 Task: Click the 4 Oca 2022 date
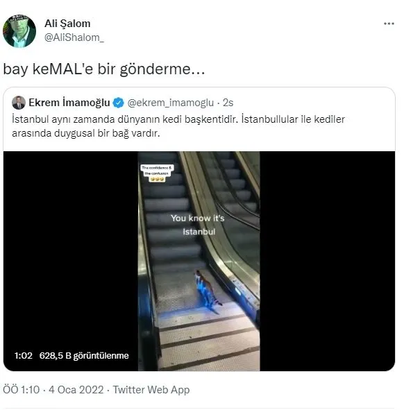pyautogui.click(x=76, y=390)
